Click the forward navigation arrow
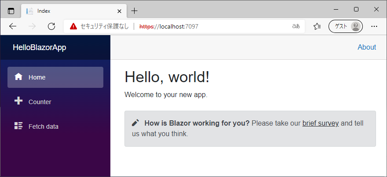This screenshot has height=177, width=387. coord(32,26)
